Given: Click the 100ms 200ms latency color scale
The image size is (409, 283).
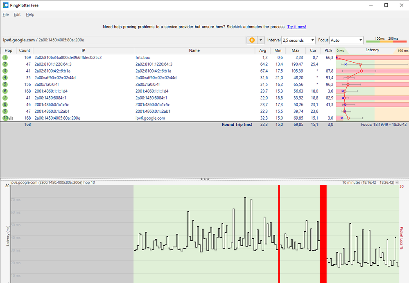Looking at the screenshot, I should (x=386, y=40).
